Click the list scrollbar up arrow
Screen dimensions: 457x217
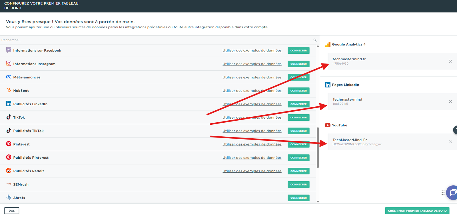pyautogui.click(x=318, y=46)
